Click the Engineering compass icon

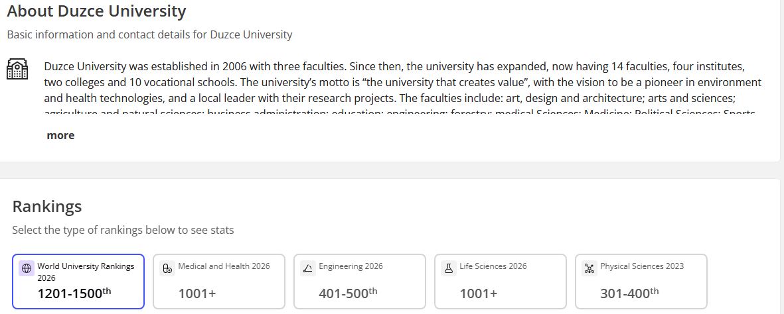click(307, 268)
